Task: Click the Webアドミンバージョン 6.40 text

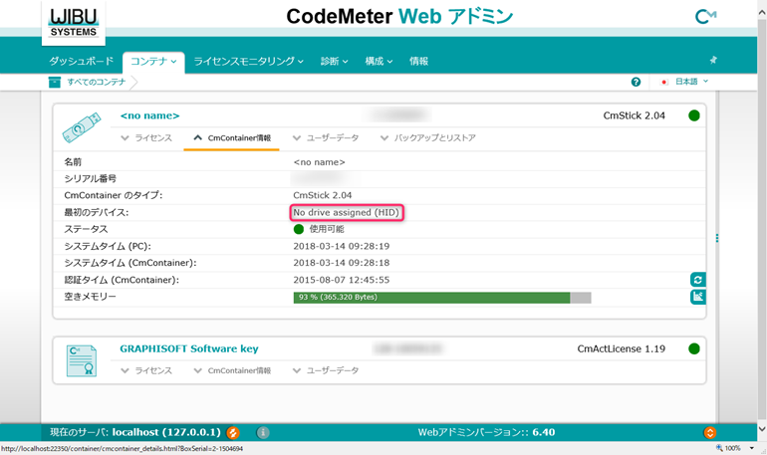Action: pos(486,432)
